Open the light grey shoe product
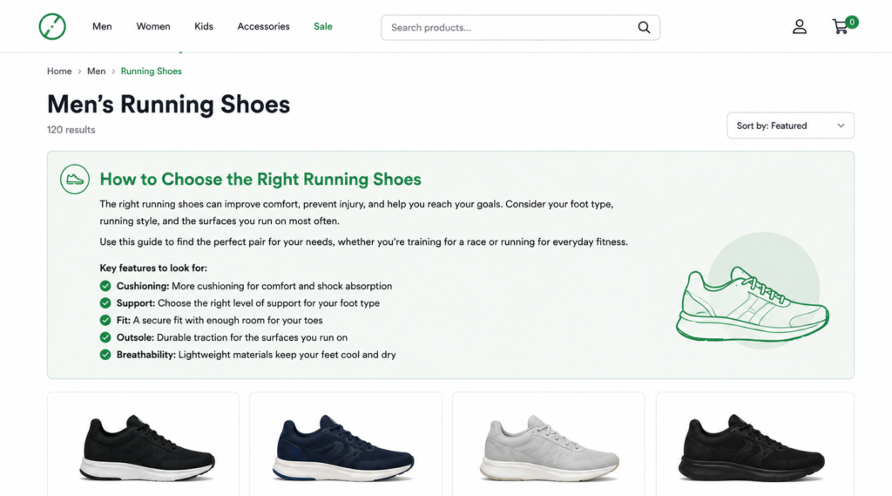 549,447
